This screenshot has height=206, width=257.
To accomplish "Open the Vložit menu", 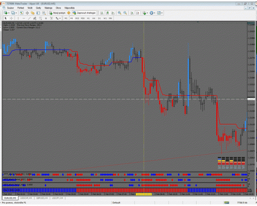I will click(30, 8).
